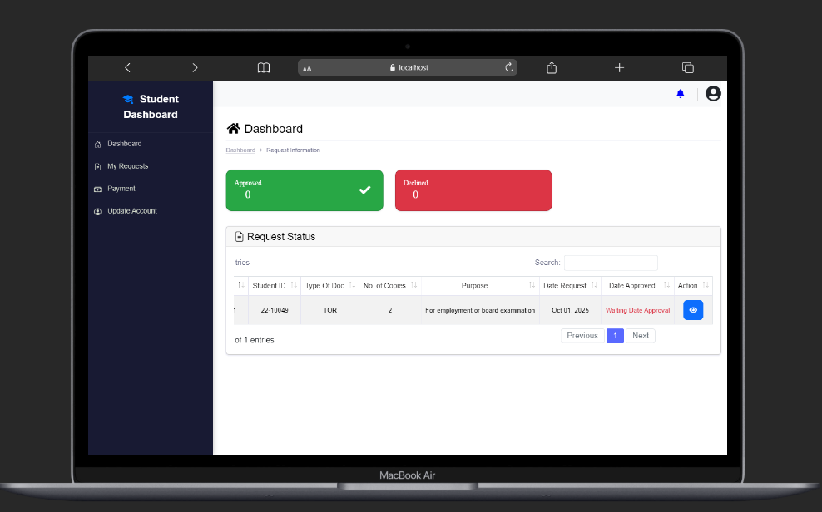The image size is (822, 512).
Task: Select Update Account in the sidebar
Action: 131,211
